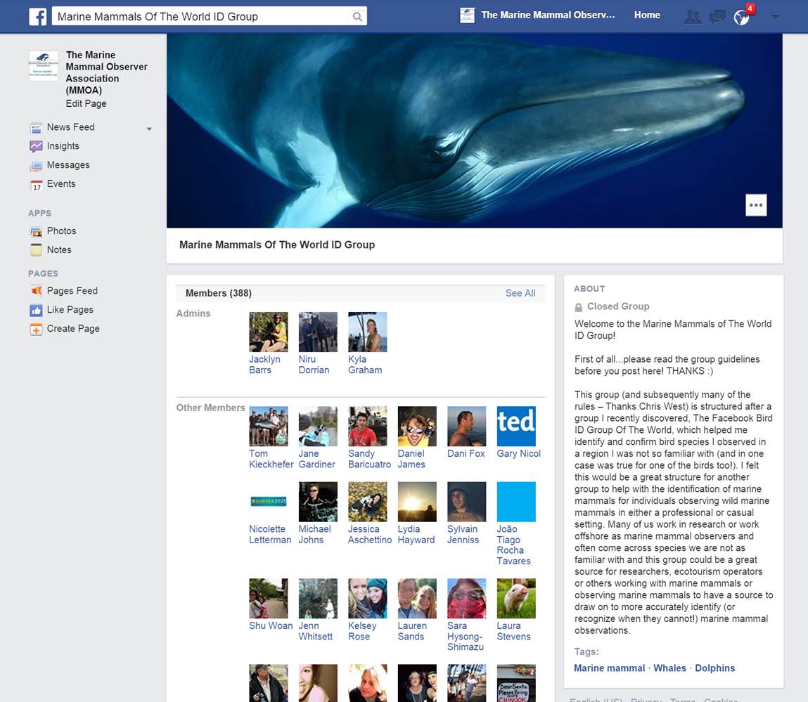Click the Insights chart icon
The width and height of the screenshot is (808, 702).
coord(36,146)
